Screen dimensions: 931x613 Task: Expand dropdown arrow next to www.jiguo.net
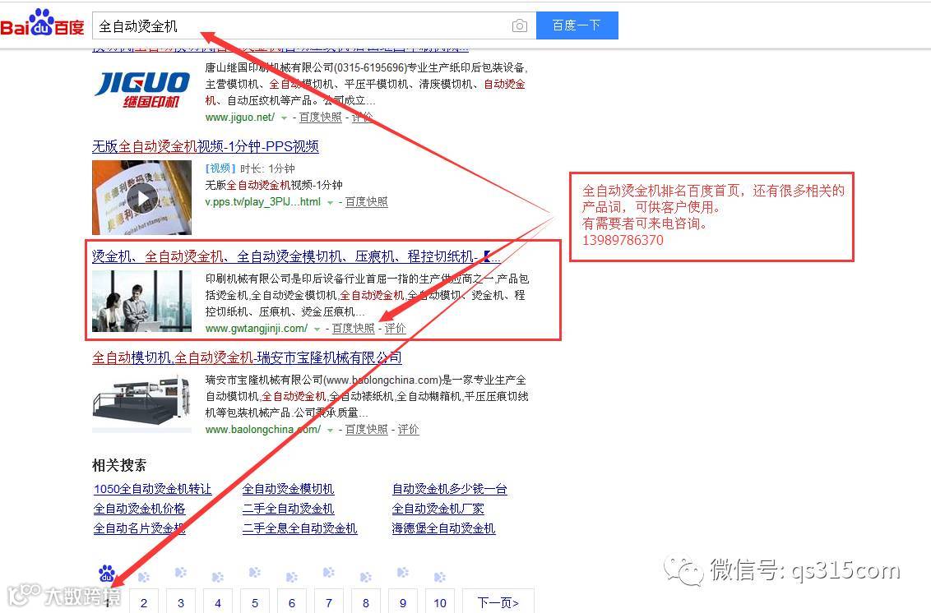(x=285, y=118)
